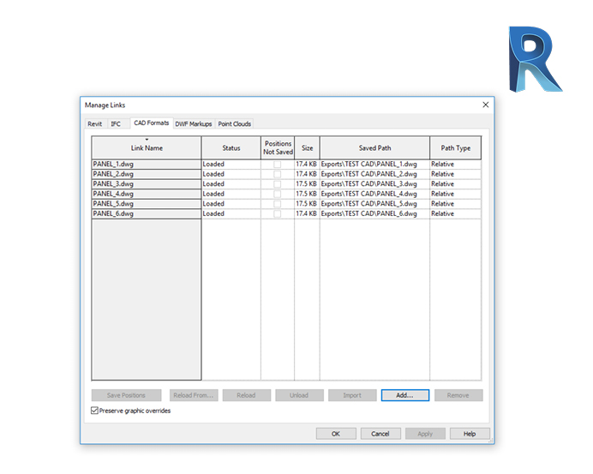
Task: Select PANEL_1.dwg link row
Action: [146, 164]
